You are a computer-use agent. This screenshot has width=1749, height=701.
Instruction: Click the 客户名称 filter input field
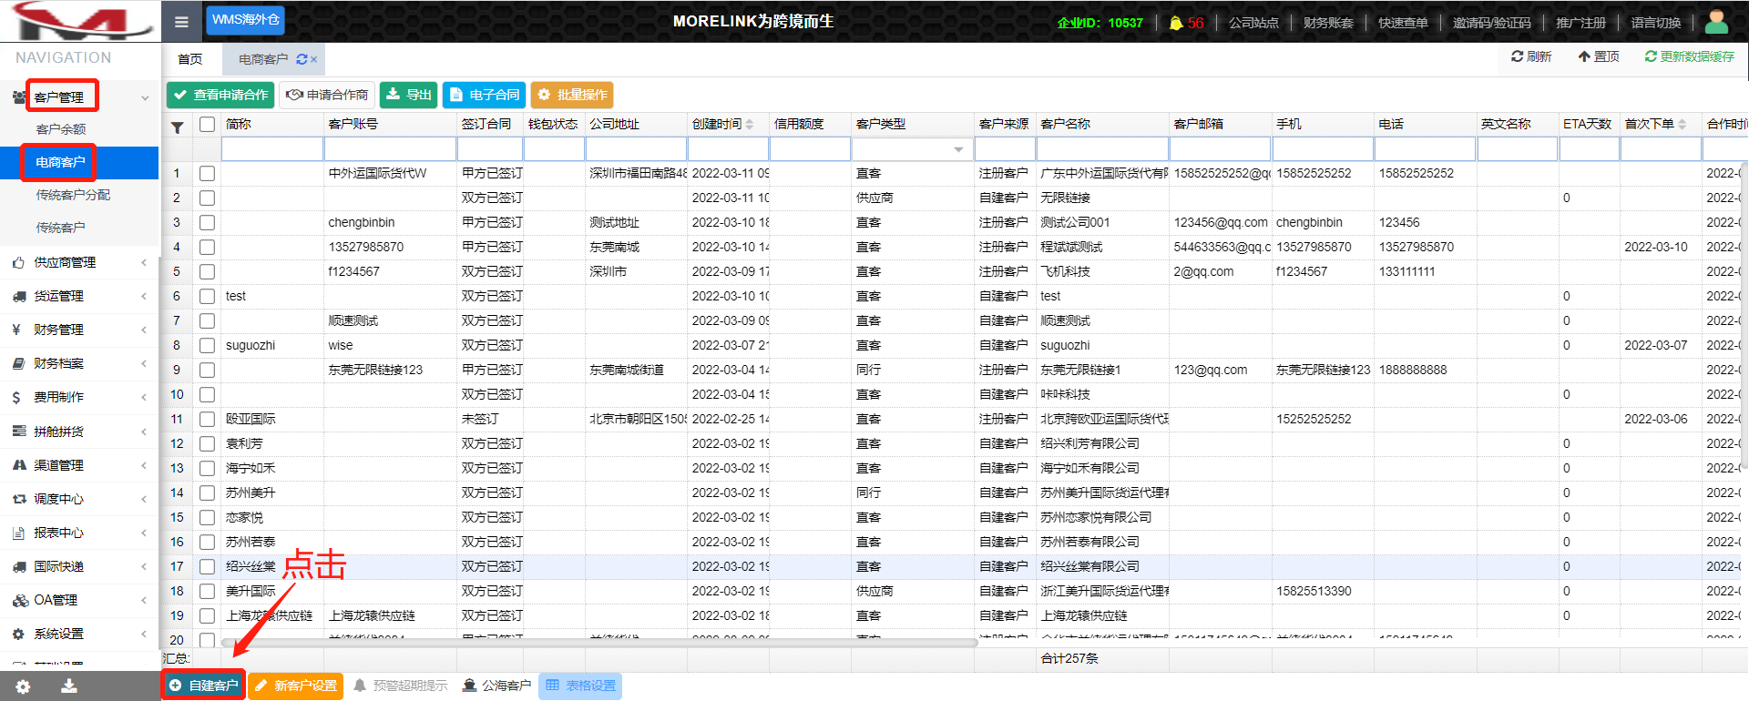coord(1102,149)
